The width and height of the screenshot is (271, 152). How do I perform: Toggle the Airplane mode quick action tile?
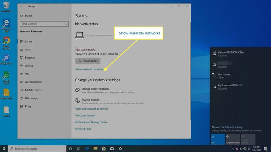233,139
